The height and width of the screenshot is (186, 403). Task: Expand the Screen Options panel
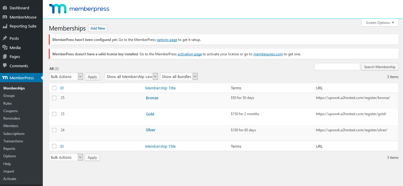pyautogui.click(x=380, y=23)
